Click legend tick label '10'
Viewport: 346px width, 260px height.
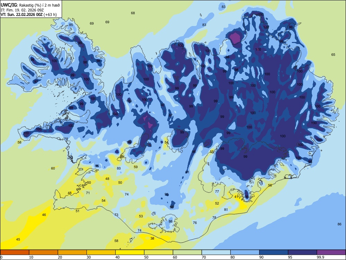tap(31, 257)
